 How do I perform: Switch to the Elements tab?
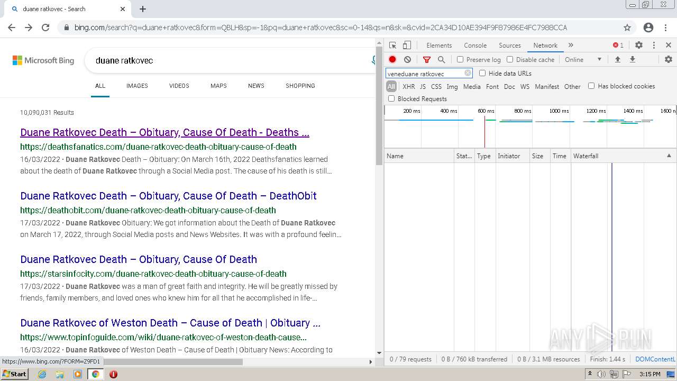point(439,46)
